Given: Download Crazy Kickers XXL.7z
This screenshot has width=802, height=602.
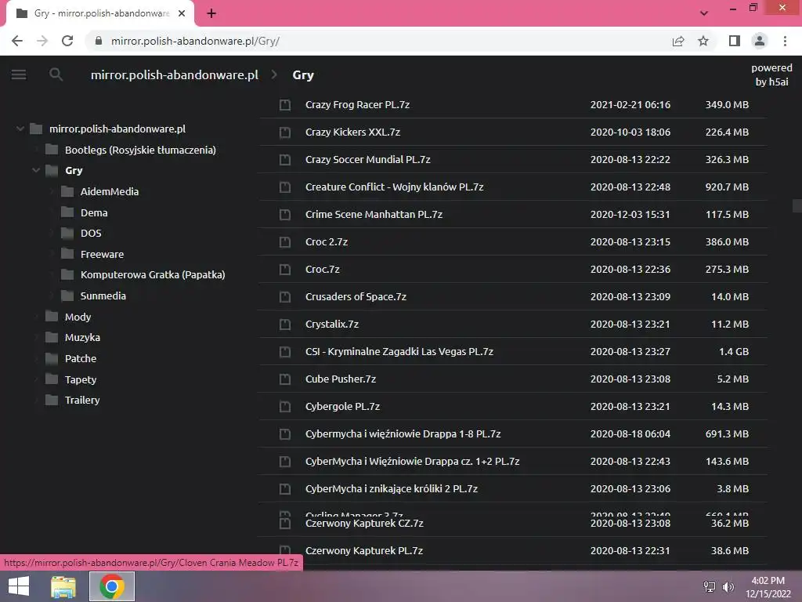Looking at the screenshot, I should tap(353, 132).
